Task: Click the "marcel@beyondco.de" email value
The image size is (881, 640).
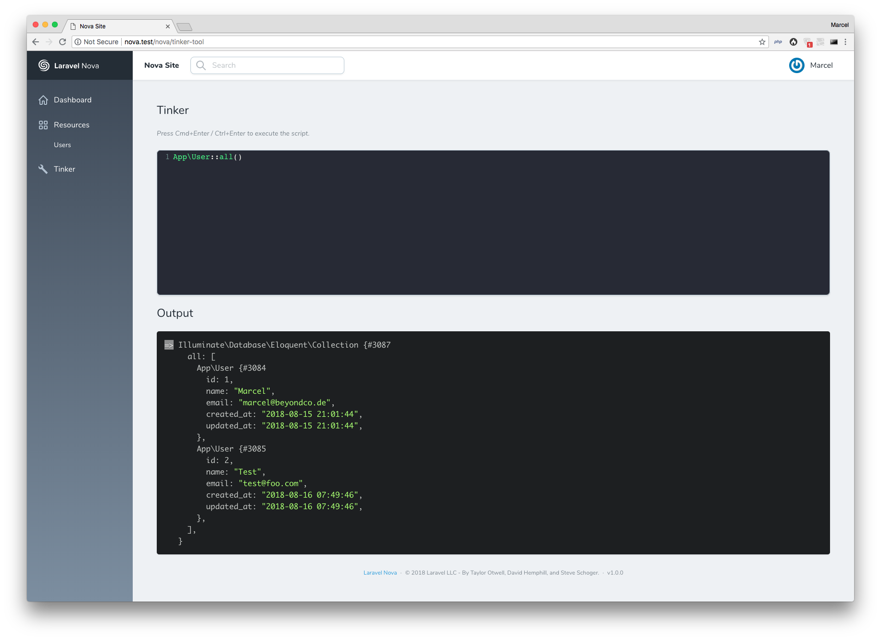Action: tap(285, 403)
